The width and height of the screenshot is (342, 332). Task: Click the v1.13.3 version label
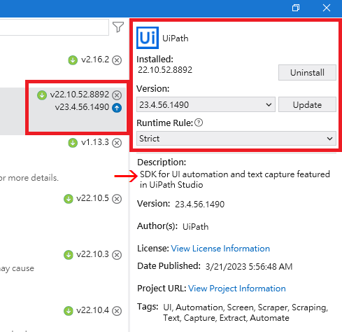point(95,142)
